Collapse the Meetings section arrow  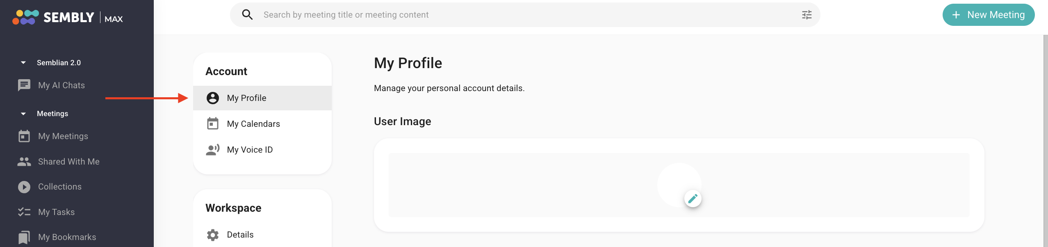coord(23,114)
